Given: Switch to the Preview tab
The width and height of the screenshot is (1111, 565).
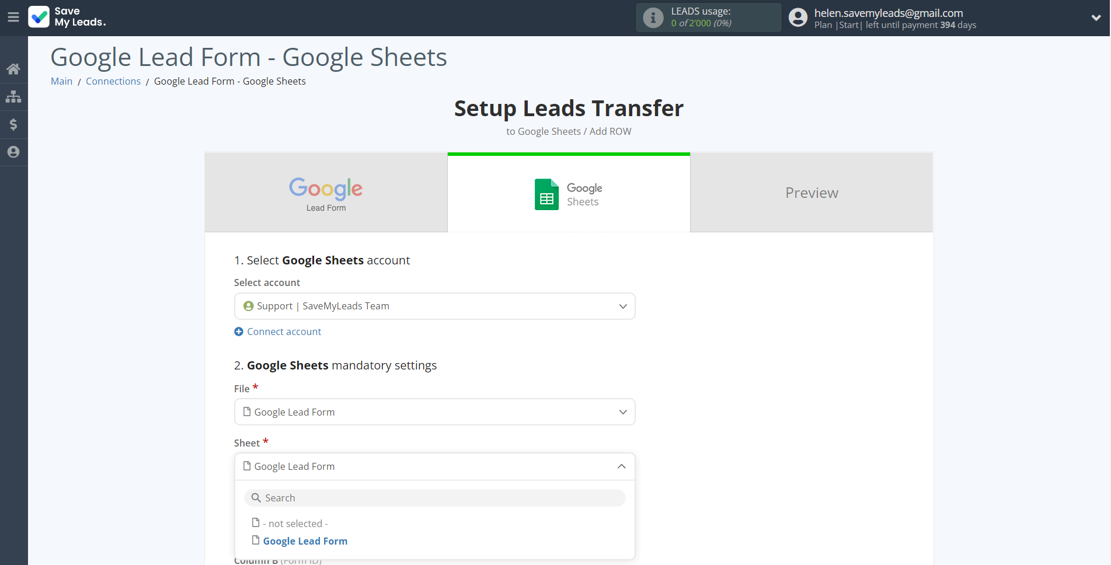Looking at the screenshot, I should [812, 193].
